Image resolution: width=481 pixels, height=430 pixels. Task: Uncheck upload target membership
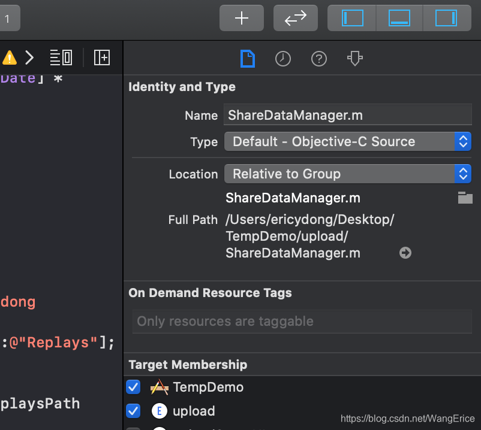pos(133,411)
